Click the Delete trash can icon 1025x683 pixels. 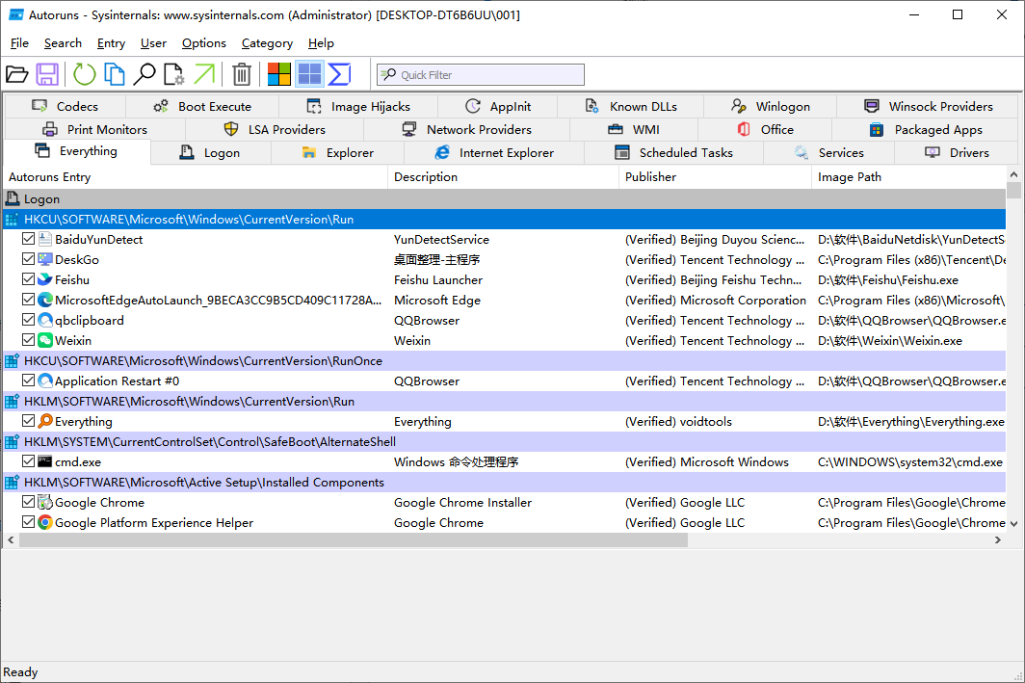coord(241,74)
